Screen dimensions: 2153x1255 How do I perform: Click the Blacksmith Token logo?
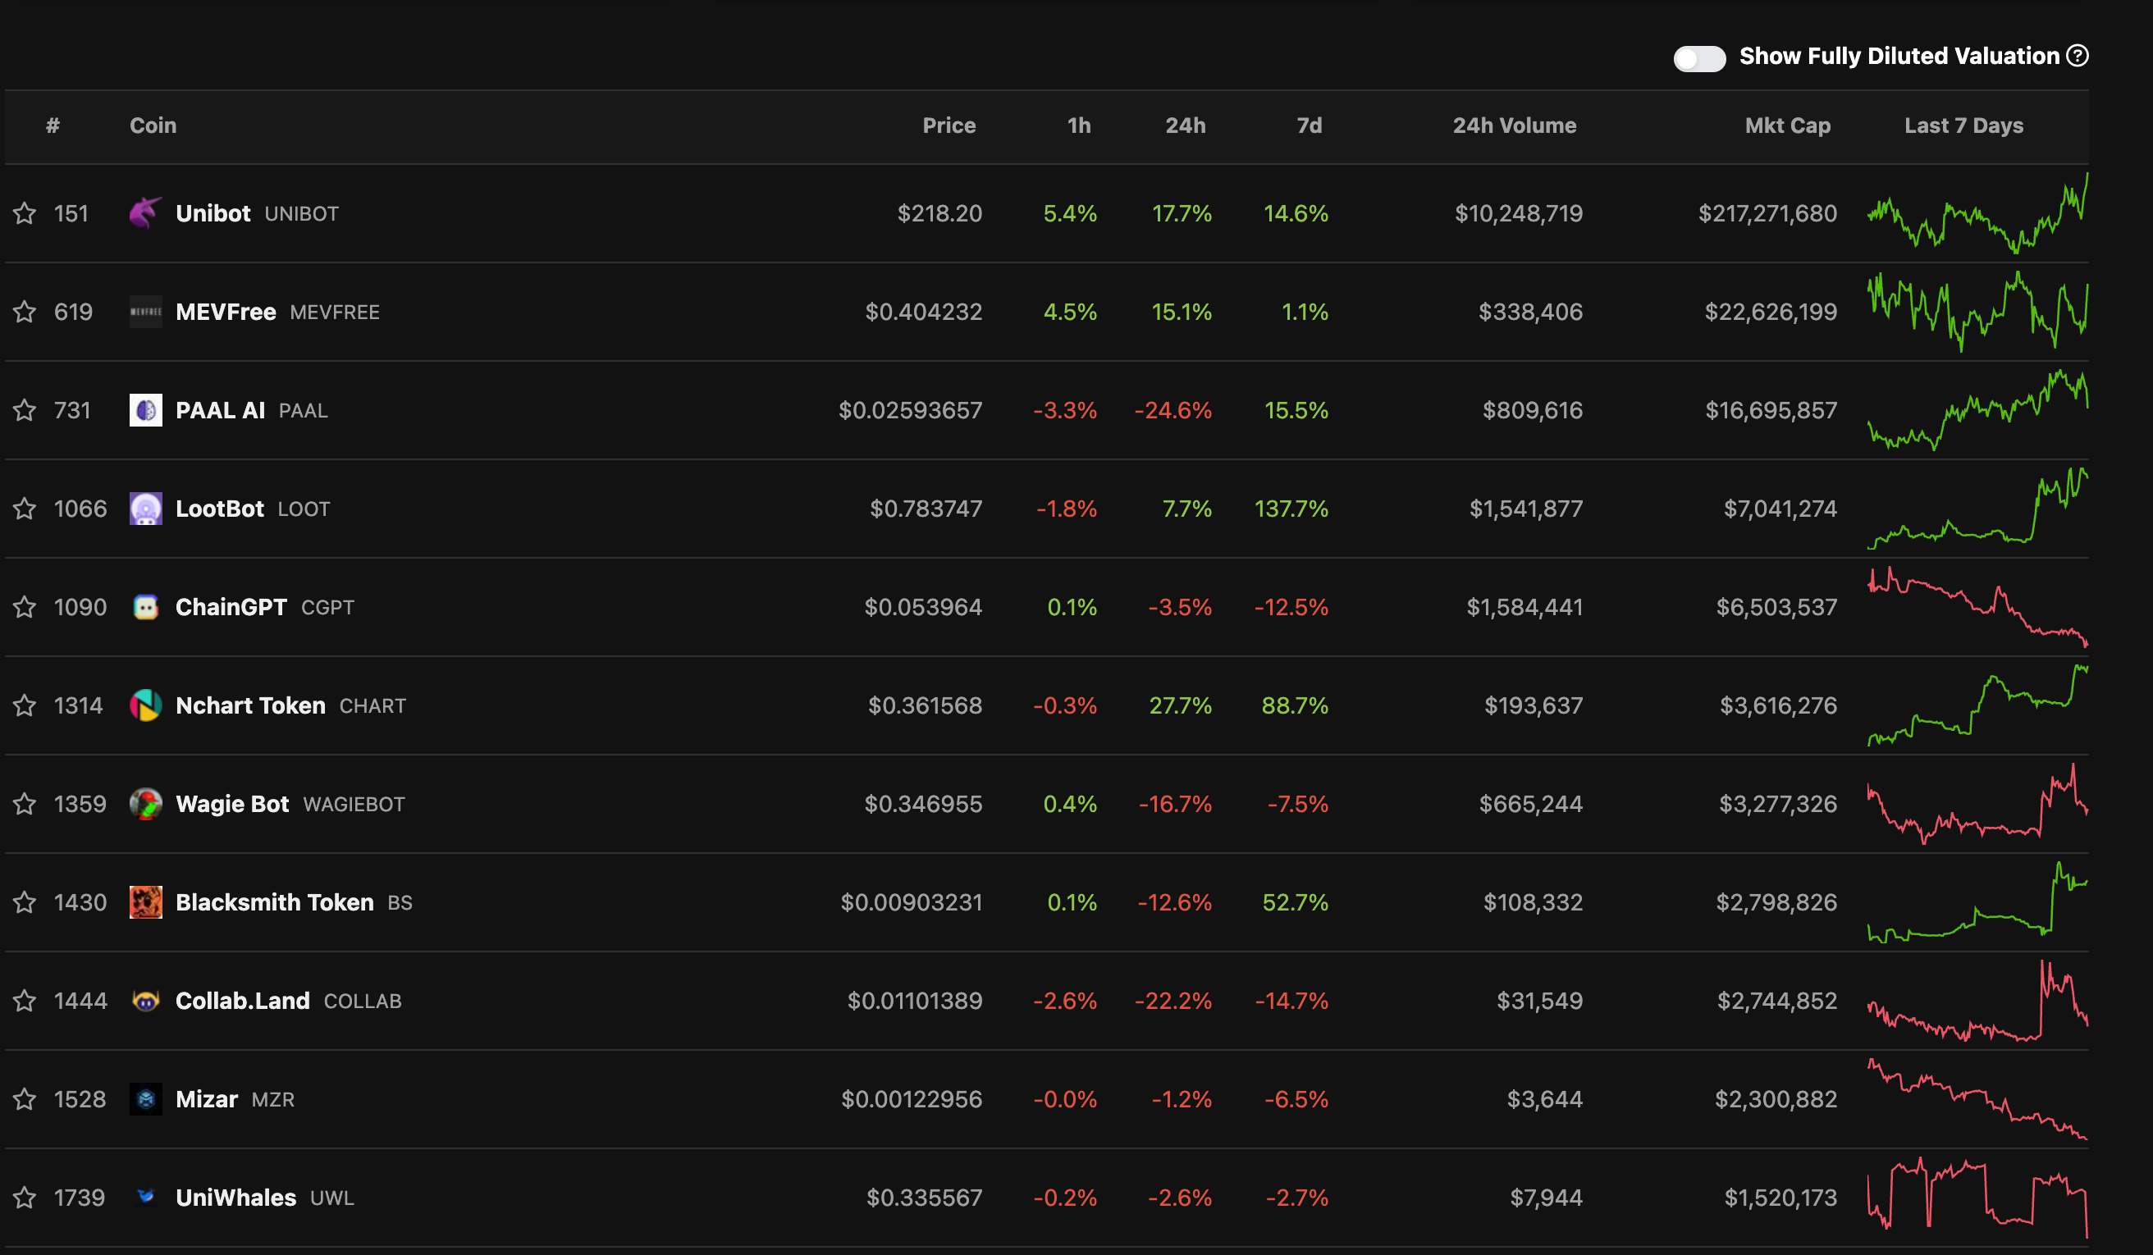(x=145, y=902)
